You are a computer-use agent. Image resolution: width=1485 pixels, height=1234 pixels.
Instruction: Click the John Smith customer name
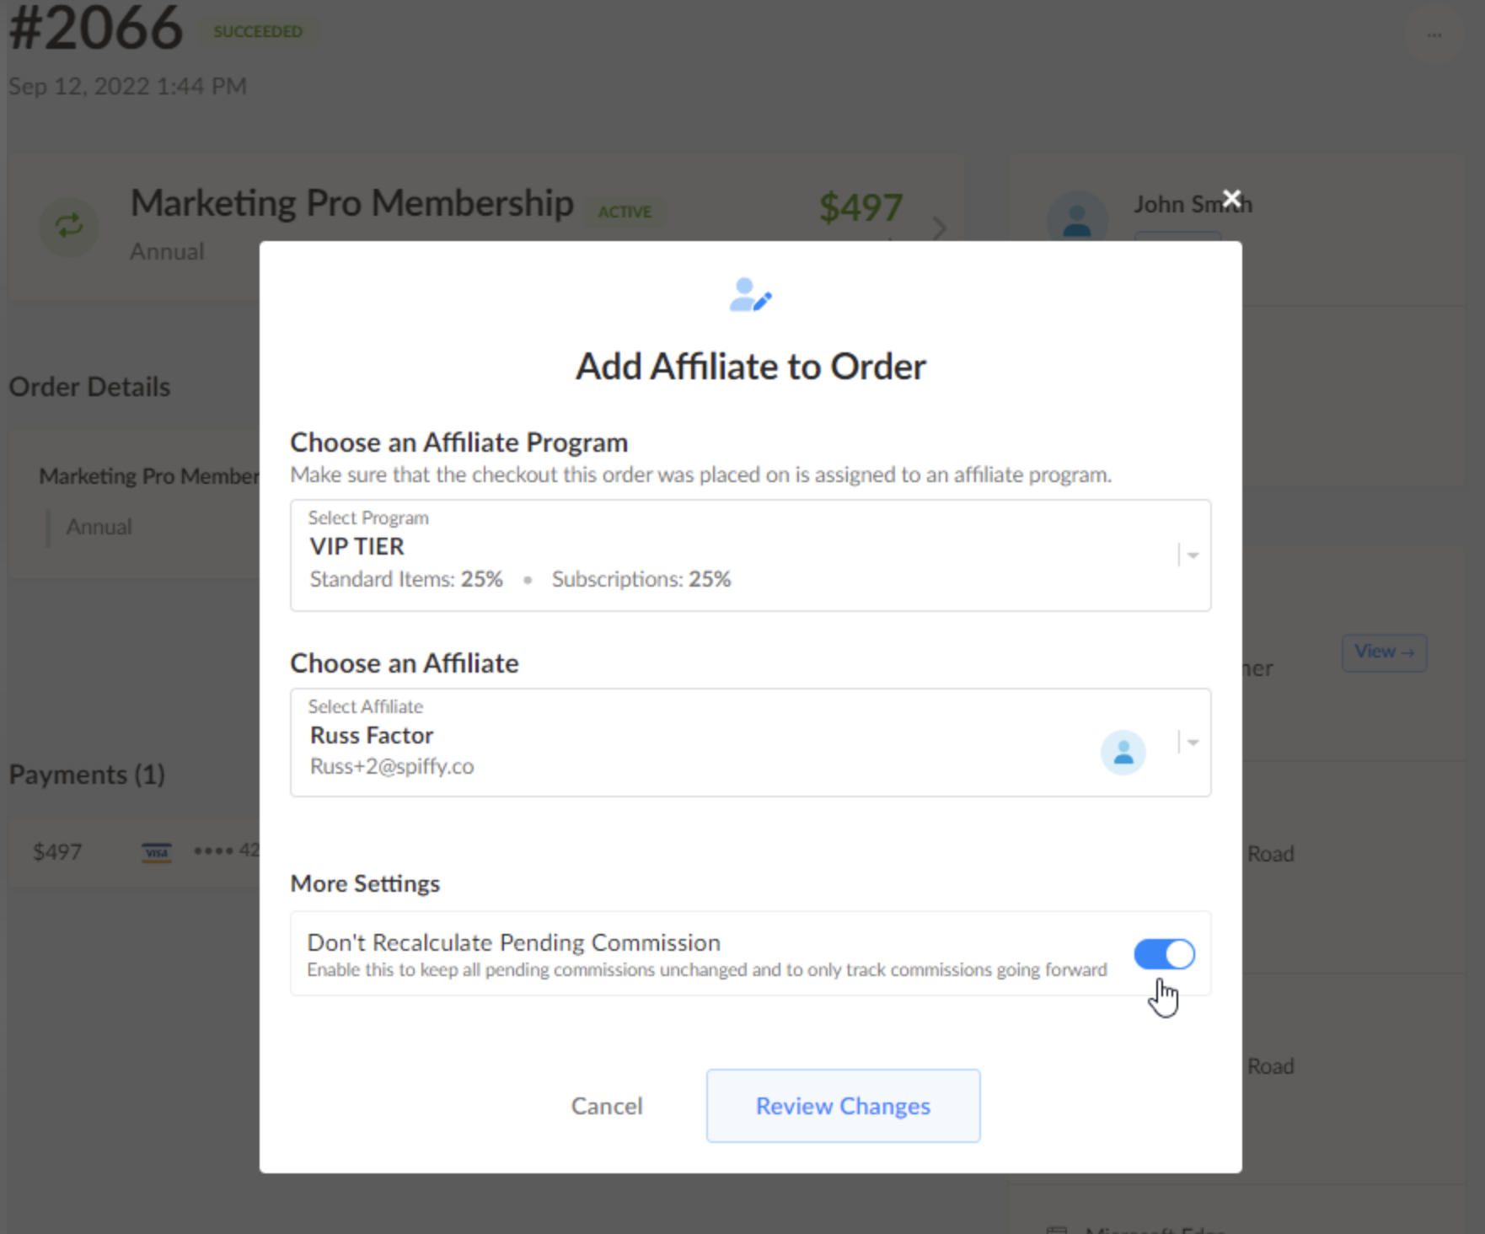tap(1193, 204)
